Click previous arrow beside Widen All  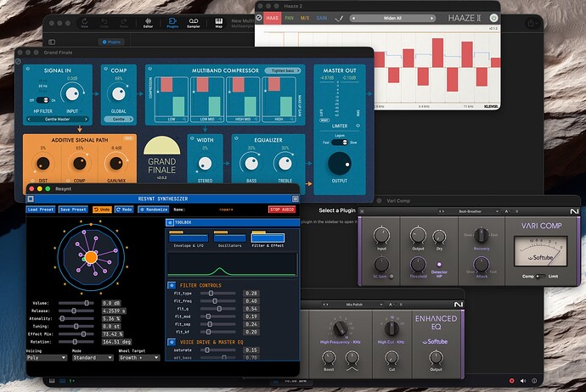pos(353,18)
